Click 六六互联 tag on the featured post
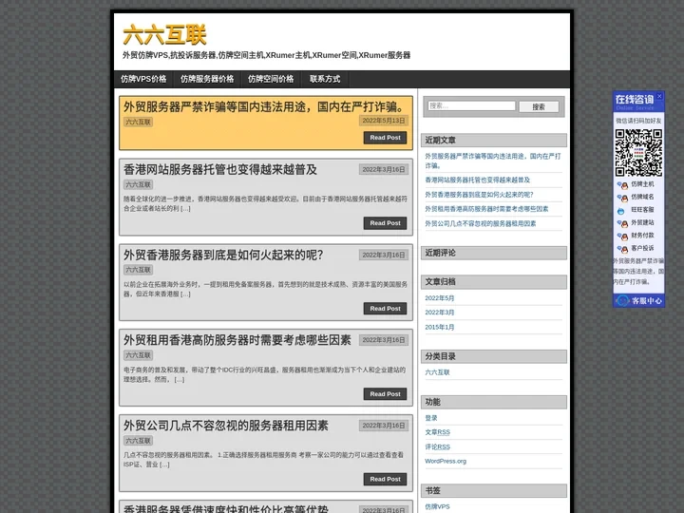684x513 pixels. [x=139, y=123]
